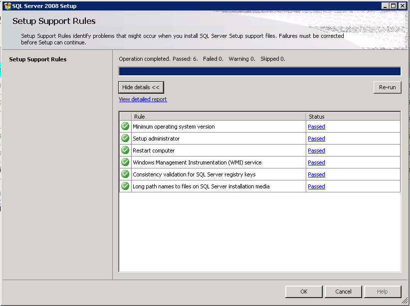Click green check icon for Minimum operating system version
This screenshot has height=306, width=410.
tap(125, 126)
